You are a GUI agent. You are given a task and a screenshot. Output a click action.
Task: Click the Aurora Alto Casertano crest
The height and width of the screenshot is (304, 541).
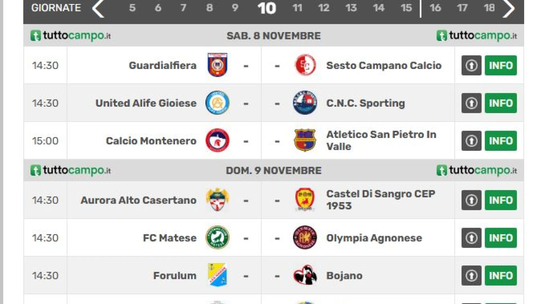217,200
